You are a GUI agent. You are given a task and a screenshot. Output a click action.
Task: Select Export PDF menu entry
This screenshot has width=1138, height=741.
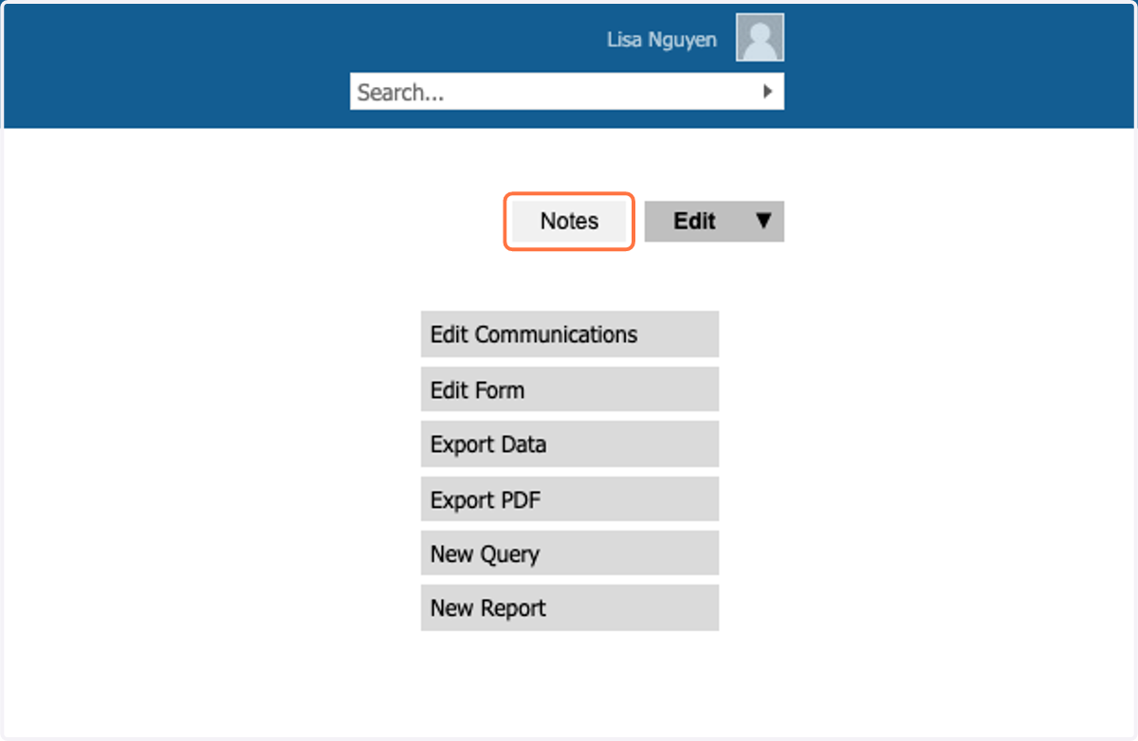(x=570, y=499)
